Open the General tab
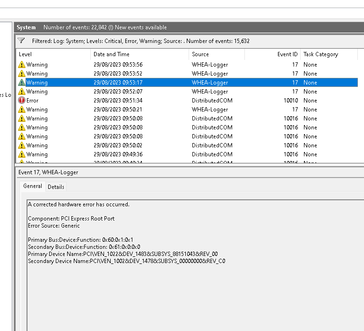Viewport: 364px width, 331px height. click(33, 186)
